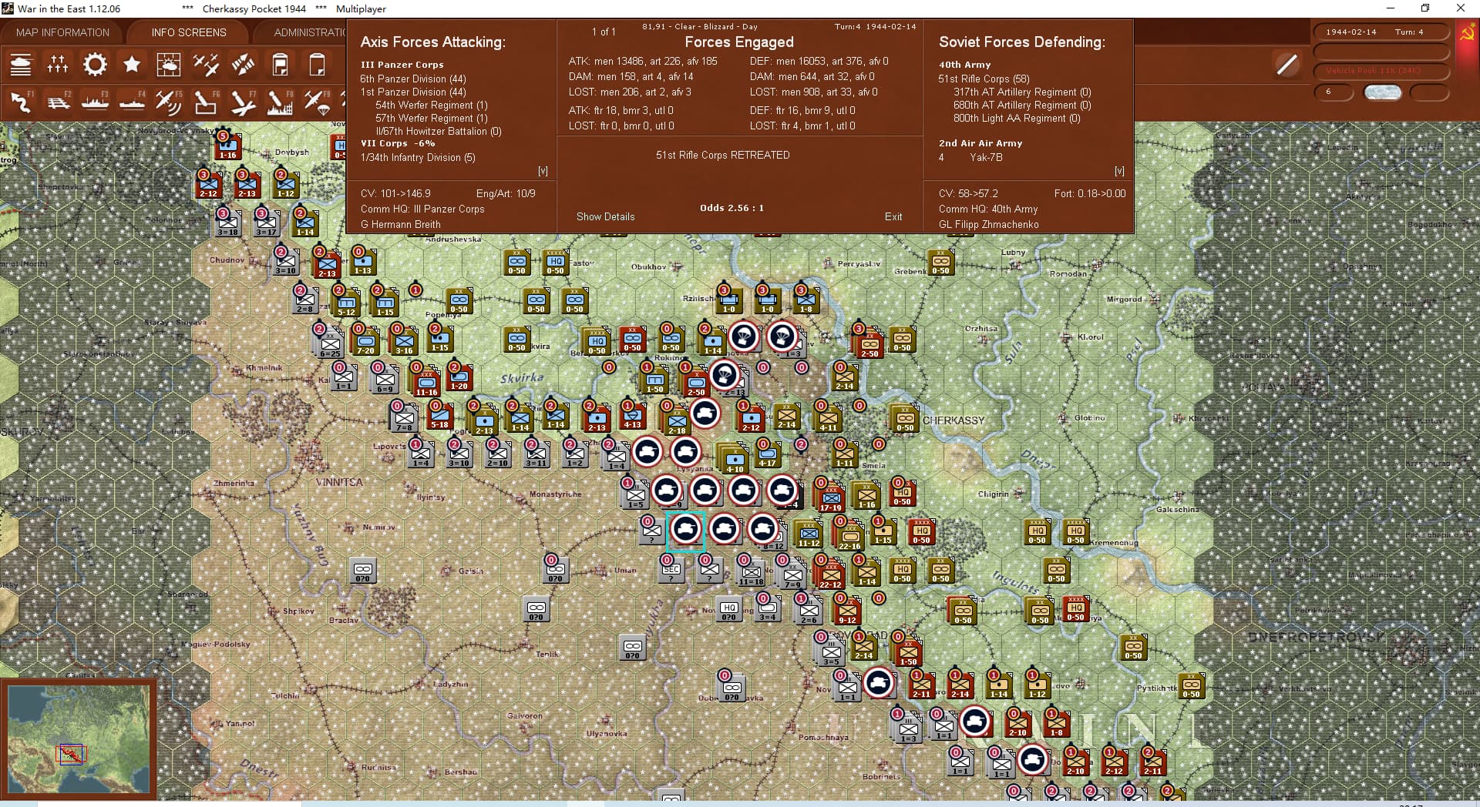Screen dimensions: 1480x807
Task: Click the 51st Rifle Corps RETREATED message
Action: (x=722, y=155)
